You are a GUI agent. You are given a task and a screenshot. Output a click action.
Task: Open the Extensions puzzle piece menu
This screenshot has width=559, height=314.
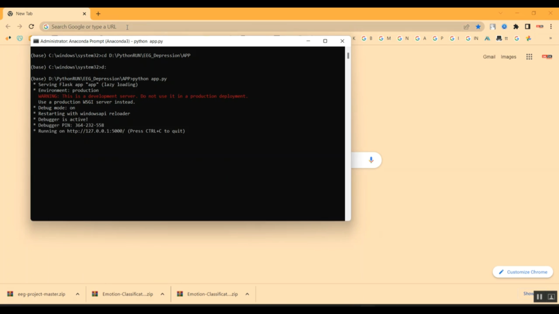(x=516, y=26)
